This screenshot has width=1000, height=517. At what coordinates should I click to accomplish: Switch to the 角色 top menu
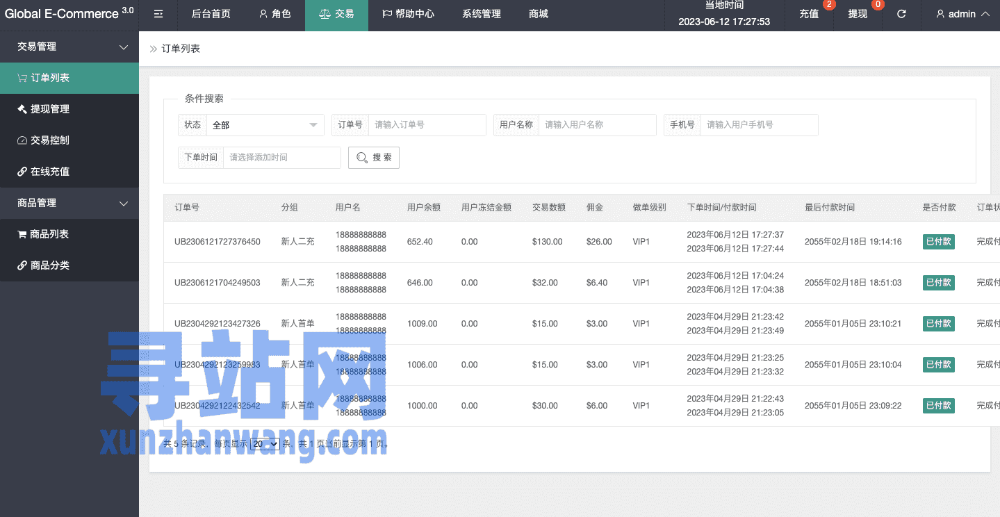pos(274,14)
